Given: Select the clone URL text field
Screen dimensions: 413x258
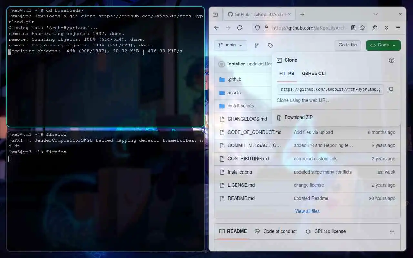Looking at the screenshot, I should pos(330,89).
